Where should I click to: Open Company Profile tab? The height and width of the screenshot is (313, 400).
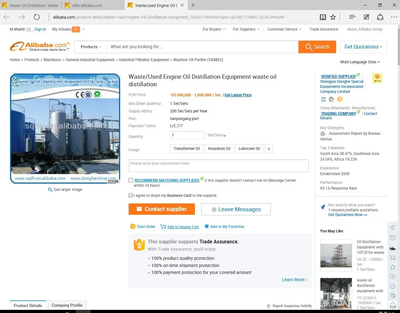coord(67,305)
